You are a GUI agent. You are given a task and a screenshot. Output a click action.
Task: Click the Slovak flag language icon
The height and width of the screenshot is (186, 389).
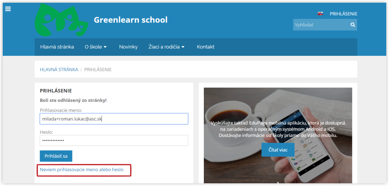[x=320, y=14]
